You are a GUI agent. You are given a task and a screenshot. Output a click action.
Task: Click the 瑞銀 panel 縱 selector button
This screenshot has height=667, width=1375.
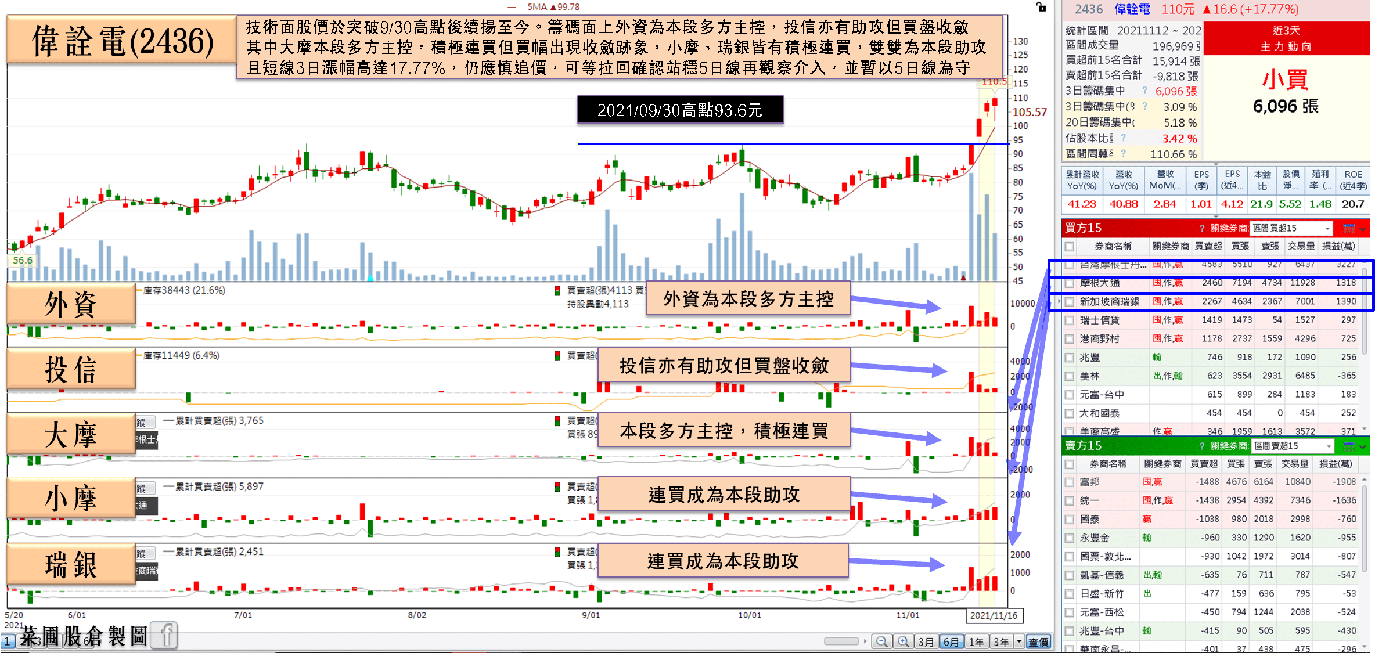pos(145,553)
